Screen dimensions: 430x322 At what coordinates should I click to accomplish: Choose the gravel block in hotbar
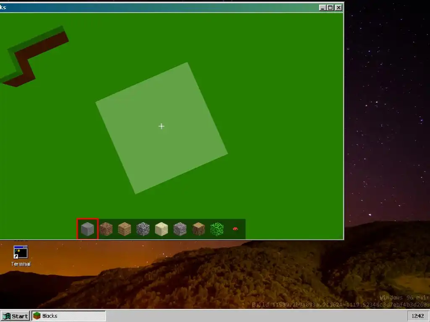tap(180, 229)
